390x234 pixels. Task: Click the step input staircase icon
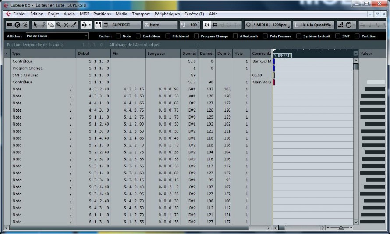tap(341, 25)
